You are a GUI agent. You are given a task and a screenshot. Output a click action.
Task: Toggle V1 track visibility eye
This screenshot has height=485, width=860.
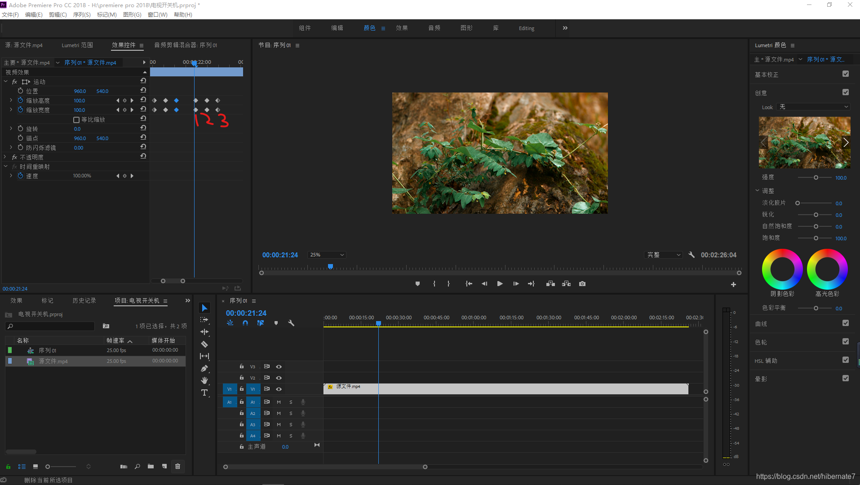point(279,389)
